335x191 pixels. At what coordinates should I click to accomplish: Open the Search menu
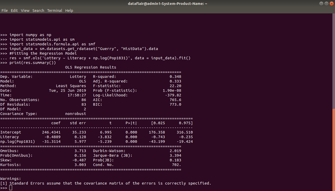point(38,10)
